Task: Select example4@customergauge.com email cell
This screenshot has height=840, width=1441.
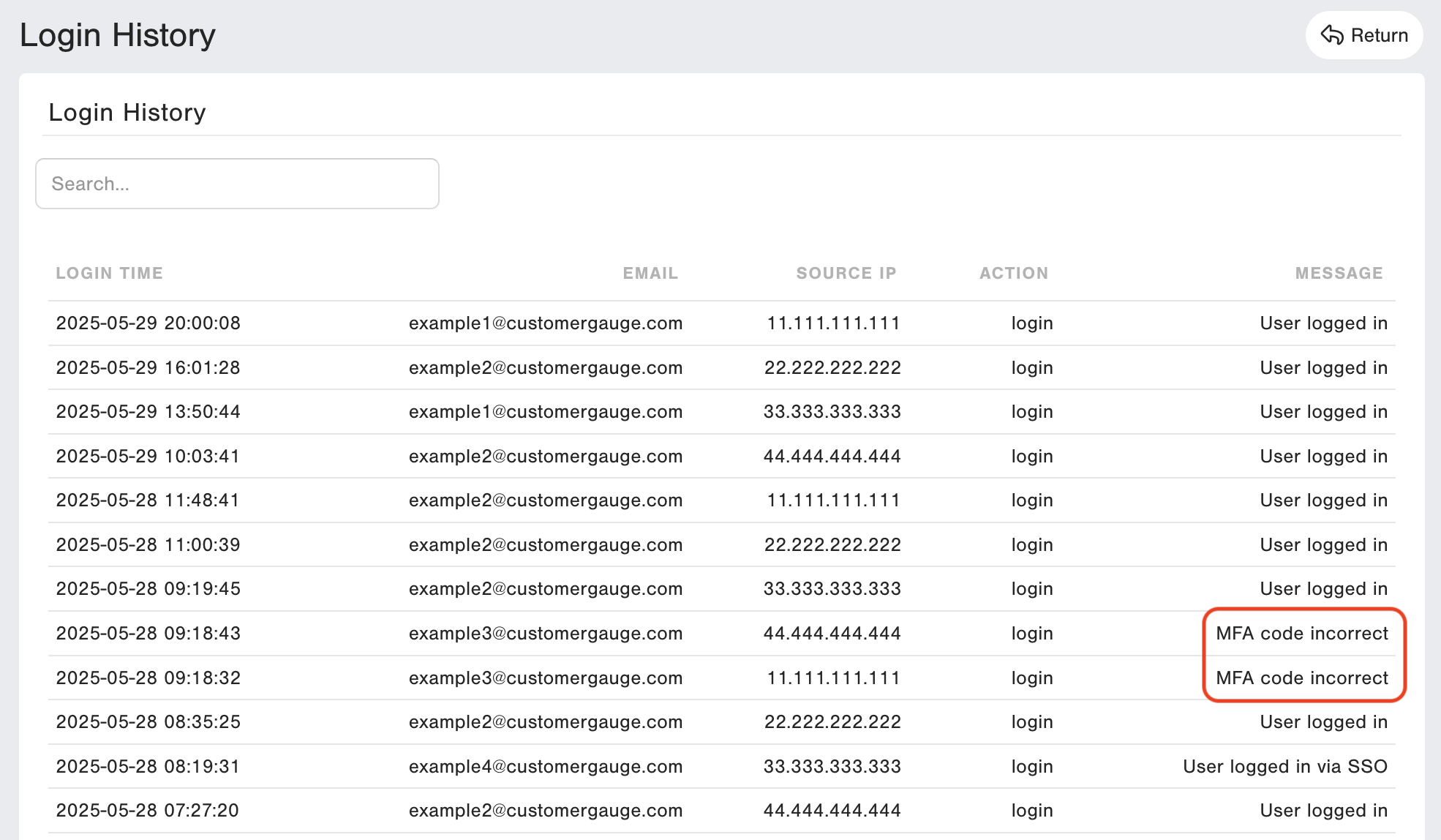Action: tap(545, 766)
